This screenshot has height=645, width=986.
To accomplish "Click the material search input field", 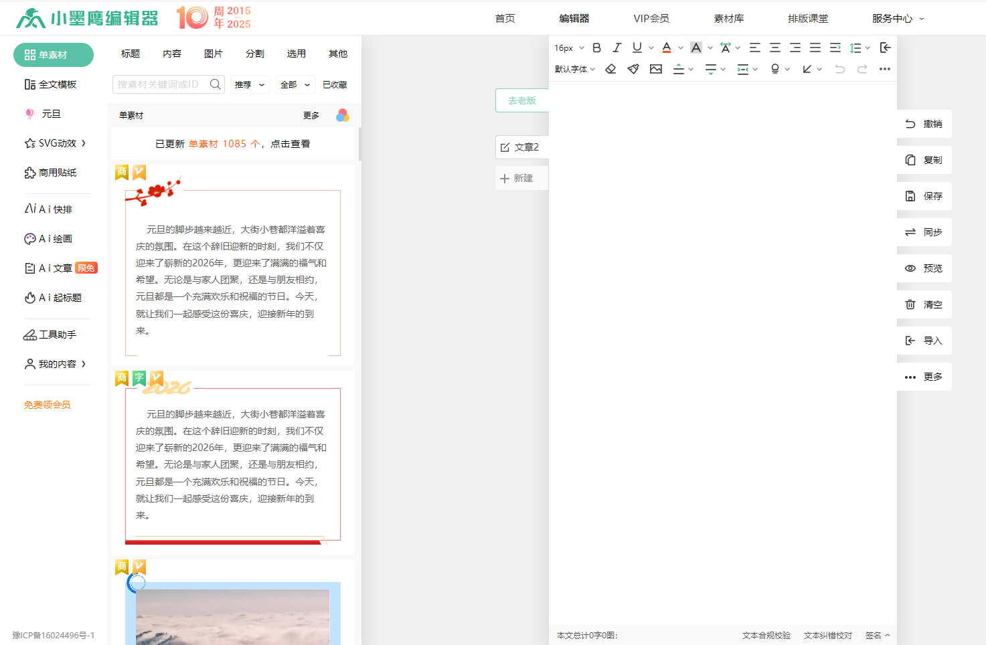I will coord(159,84).
